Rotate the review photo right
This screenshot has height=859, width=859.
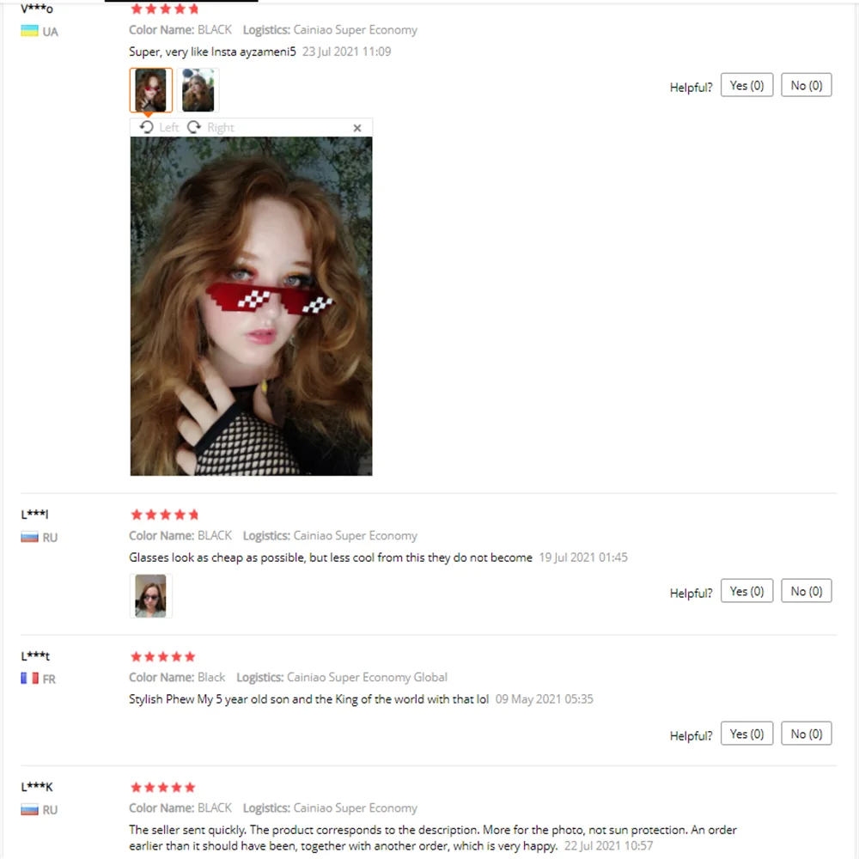[210, 128]
